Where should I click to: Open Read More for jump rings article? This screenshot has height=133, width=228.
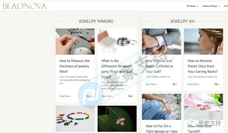click(x=107, y=96)
